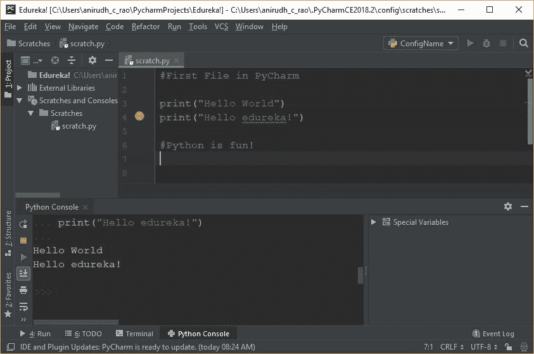Click the IDE and Plugin Updates message
The height and width of the screenshot is (354, 534).
pos(137,347)
